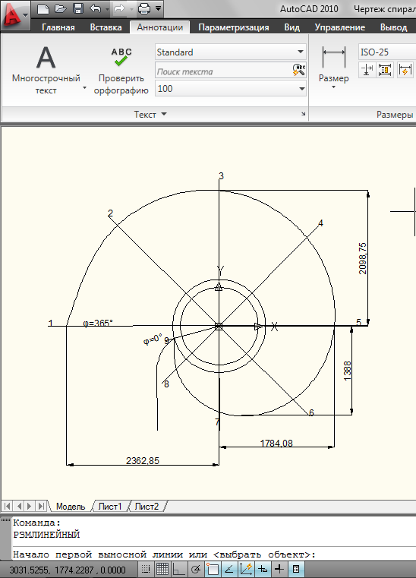This screenshot has height=578, width=416.
Task: Expand the Многострочный текст dropdown arrow
Action: (84, 88)
